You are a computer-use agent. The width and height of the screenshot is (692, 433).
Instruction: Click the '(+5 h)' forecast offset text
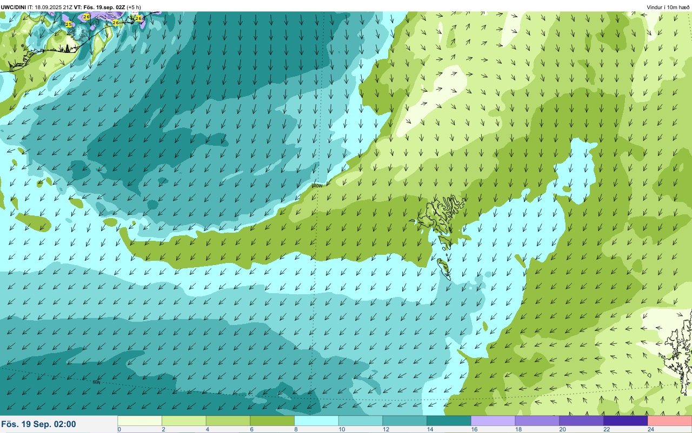click(x=134, y=7)
